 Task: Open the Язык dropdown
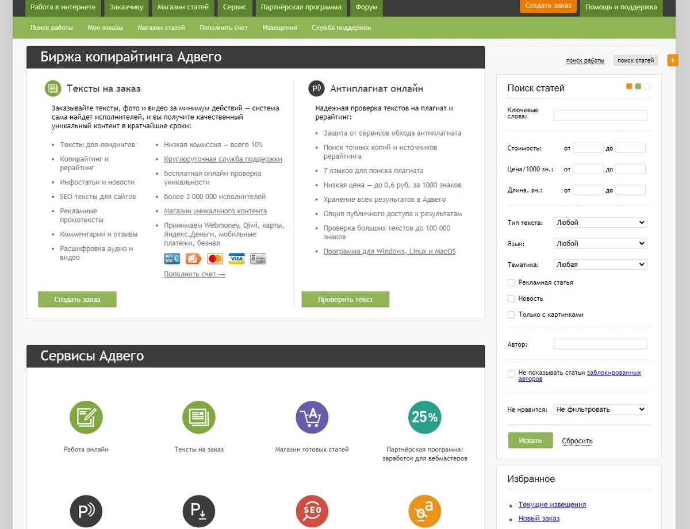(x=600, y=243)
